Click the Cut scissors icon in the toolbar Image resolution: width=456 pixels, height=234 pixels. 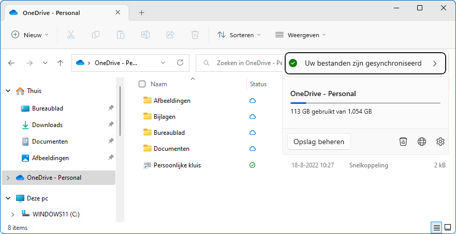pyautogui.click(x=71, y=35)
